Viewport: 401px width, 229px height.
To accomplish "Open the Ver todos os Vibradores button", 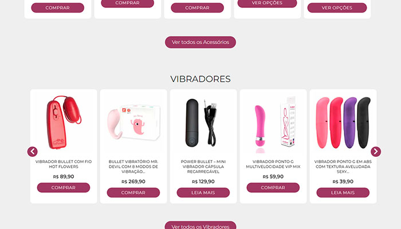I will 200,226.
